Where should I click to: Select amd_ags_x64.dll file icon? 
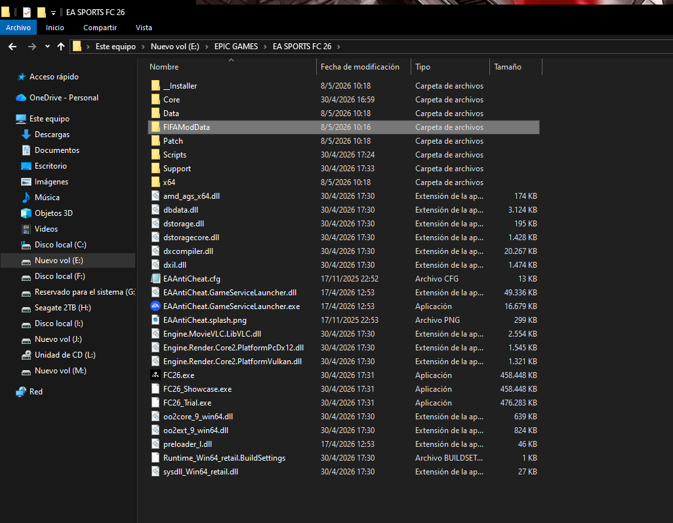156,196
